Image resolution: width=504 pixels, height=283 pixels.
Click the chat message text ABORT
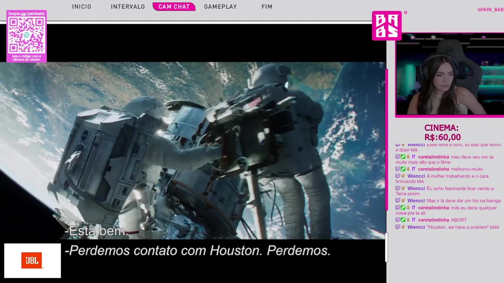coord(459,220)
